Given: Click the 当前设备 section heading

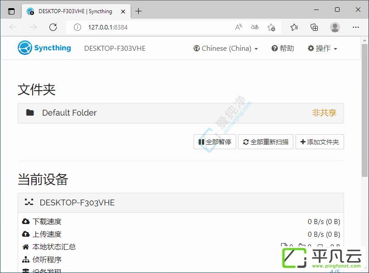Looking at the screenshot, I should coord(43,179).
